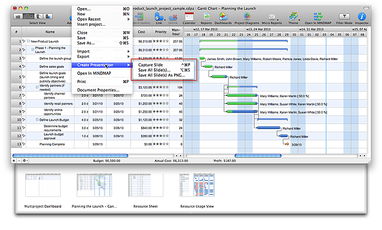Collapse Phase 1 - Planning the Launch
This screenshot has height=230, width=382.
(x=33, y=50)
